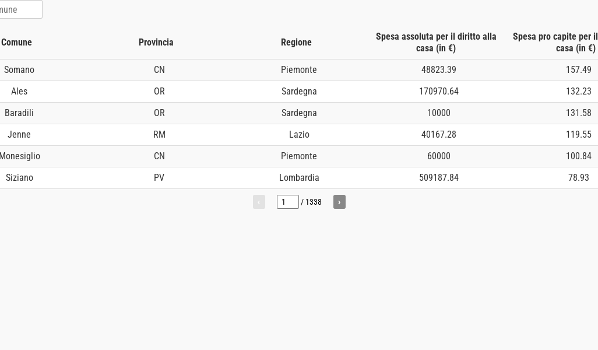Screen dimensions: 598x350
Task: Click the Comune search input box
Action: 20,9
